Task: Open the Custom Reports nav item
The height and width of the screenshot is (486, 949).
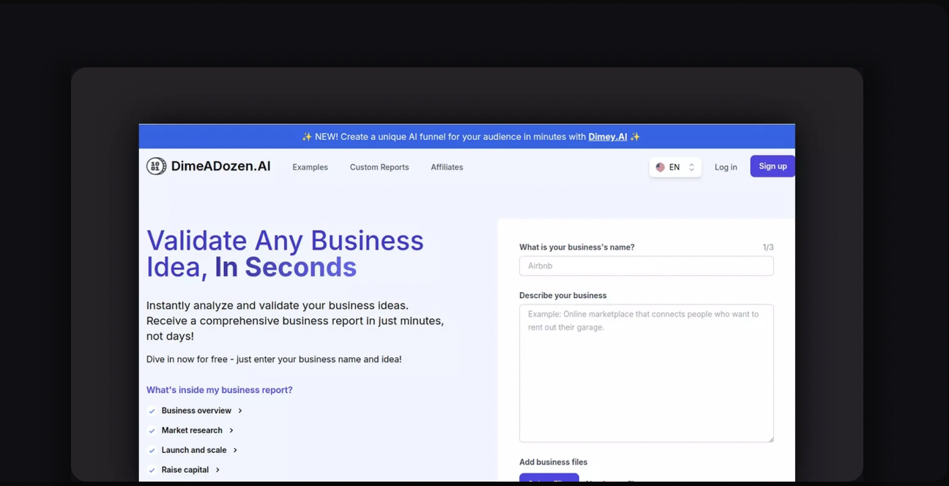Action: tap(379, 167)
